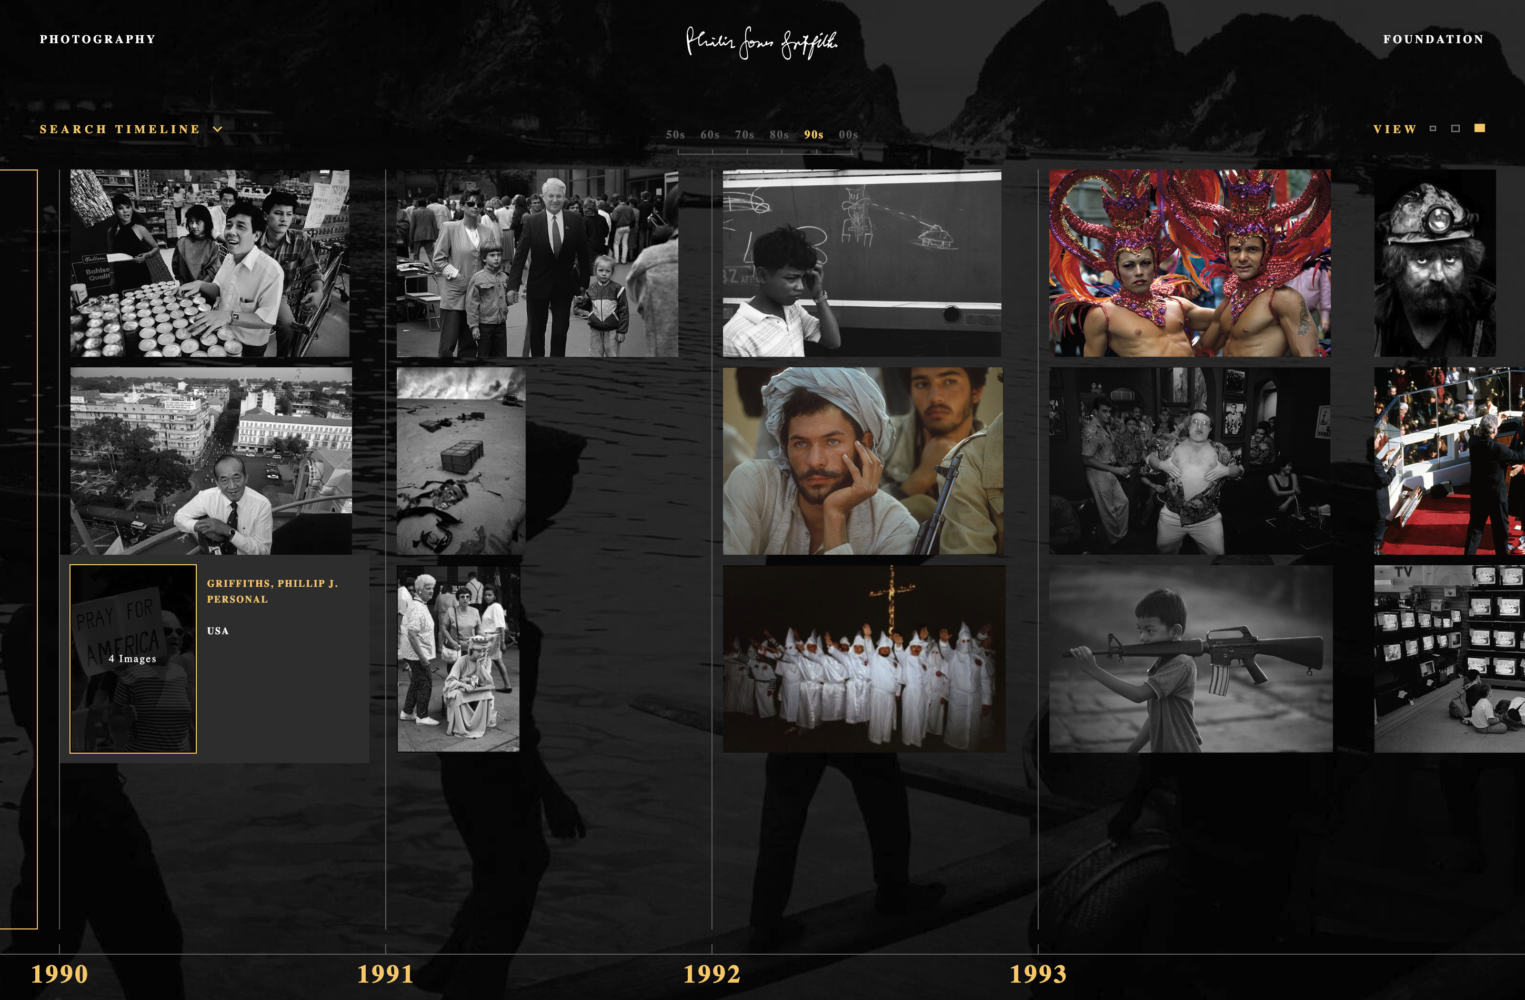Open the Search Timeline menu label
The height and width of the screenshot is (1000, 1525).
click(120, 129)
